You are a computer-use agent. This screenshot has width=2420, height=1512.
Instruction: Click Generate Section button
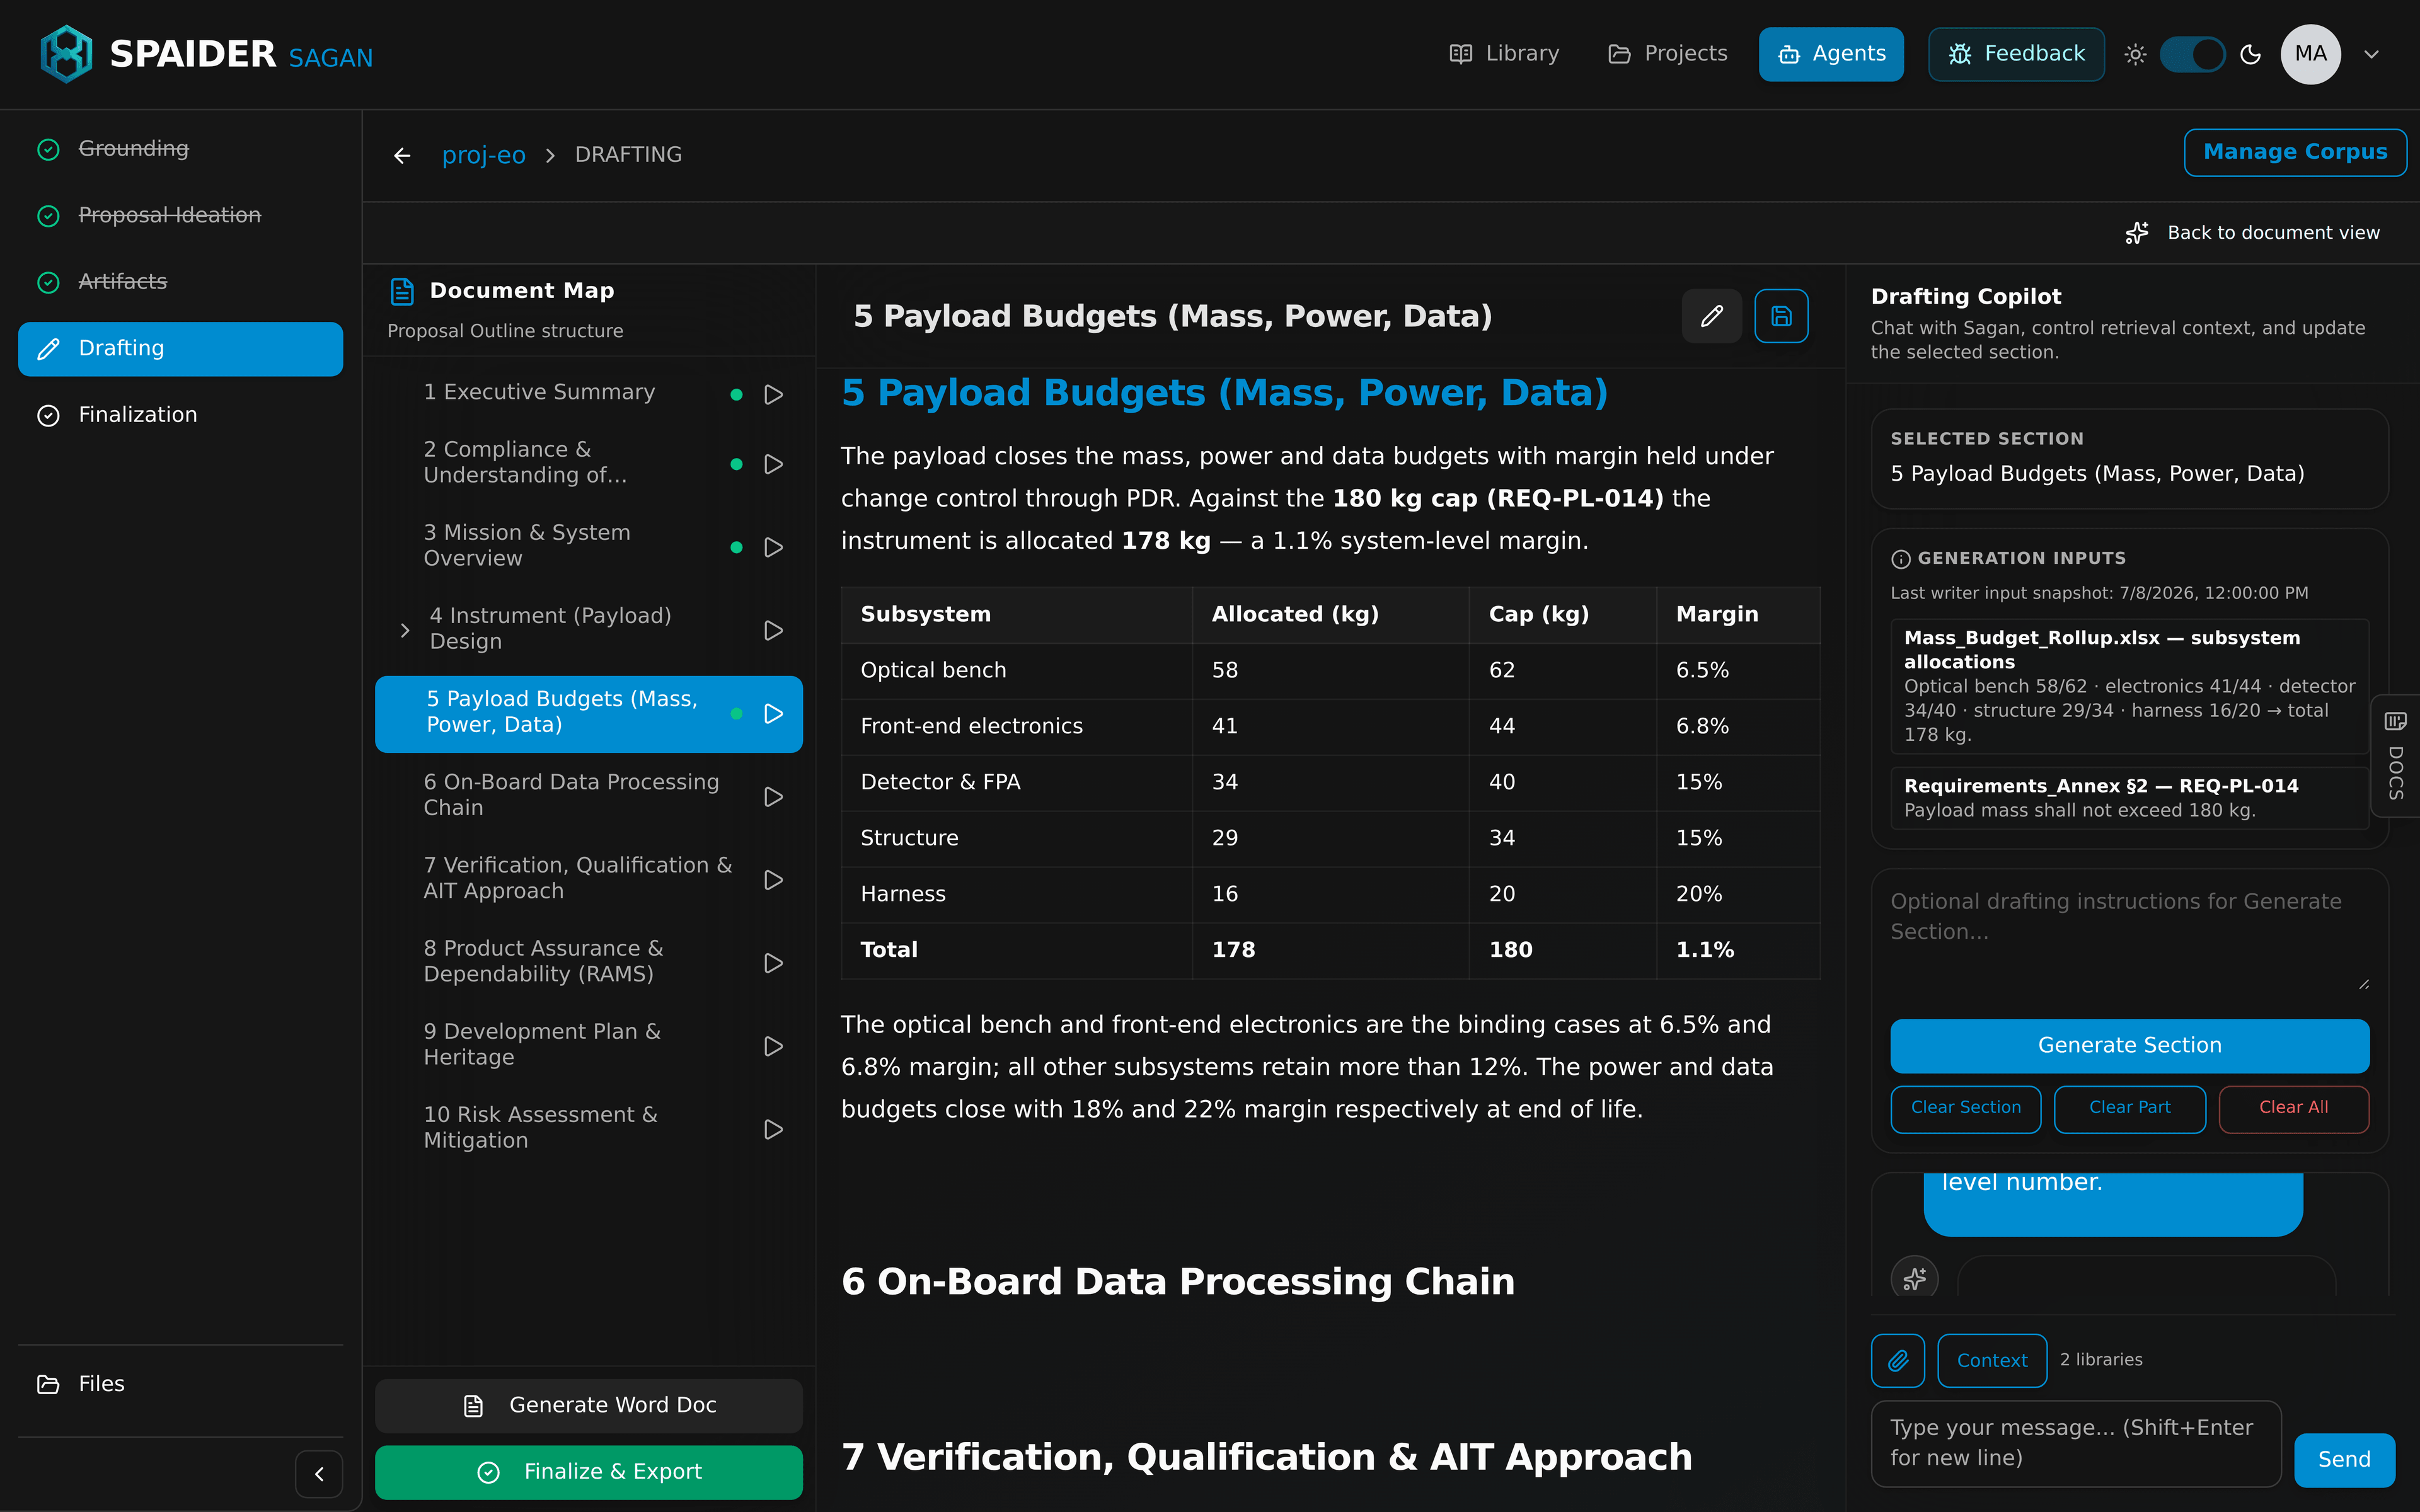click(x=2129, y=1045)
